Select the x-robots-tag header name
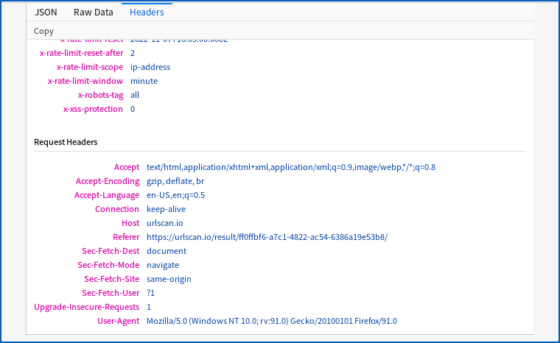The image size is (560, 343). click(101, 95)
